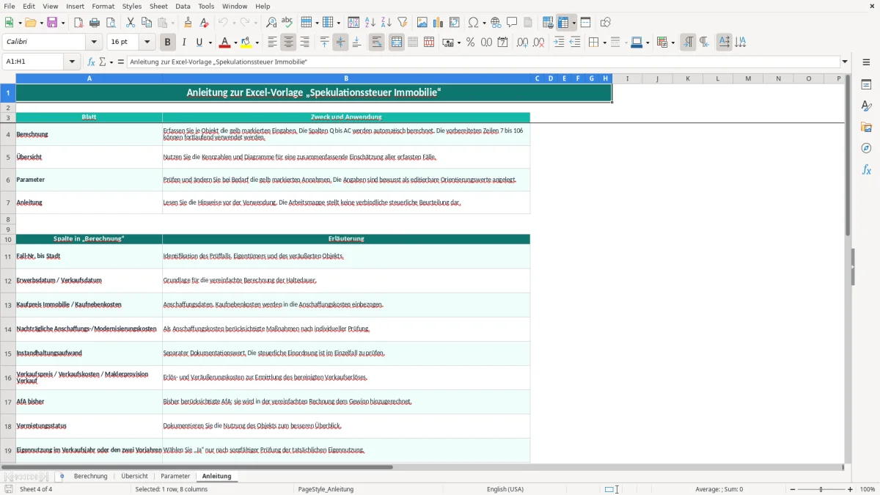Expand the Formula Bar
The width and height of the screenshot is (880, 495).
(845, 62)
